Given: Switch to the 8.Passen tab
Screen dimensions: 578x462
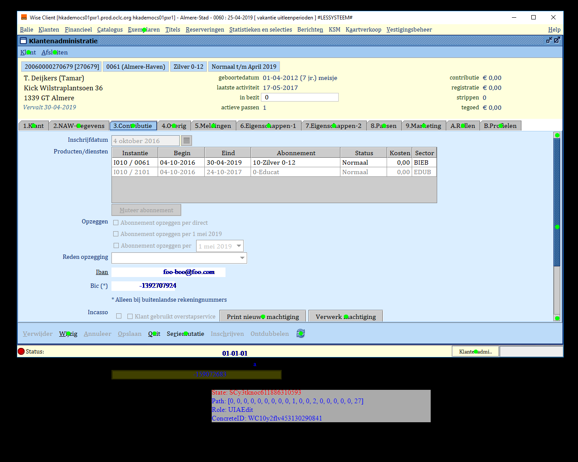Looking at the screenshot, I should pyautogui.click(x=384, y=126).
